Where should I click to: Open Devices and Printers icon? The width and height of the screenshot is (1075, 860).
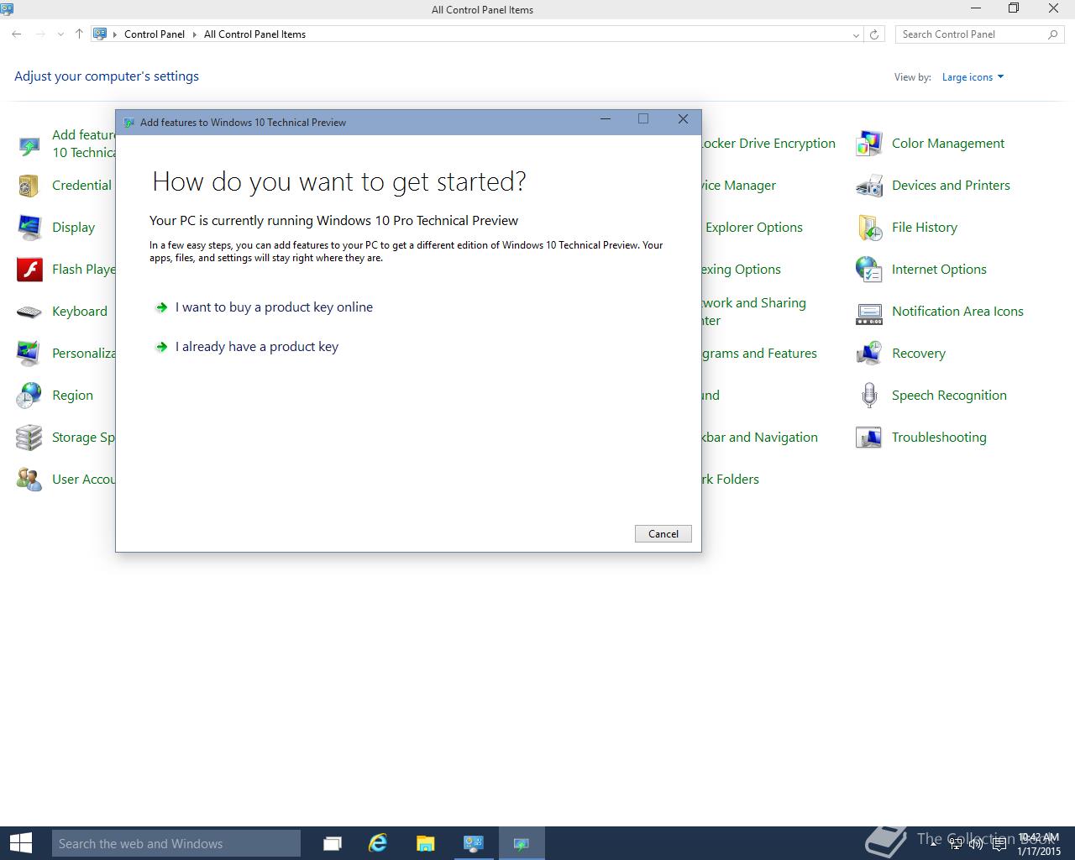pyautogui.click(x=868, y=186)
